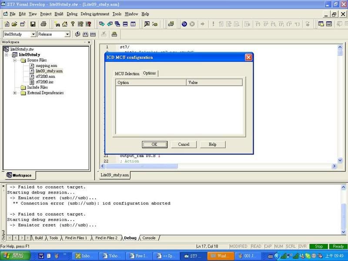Click the binoculars Find icon

57,24
